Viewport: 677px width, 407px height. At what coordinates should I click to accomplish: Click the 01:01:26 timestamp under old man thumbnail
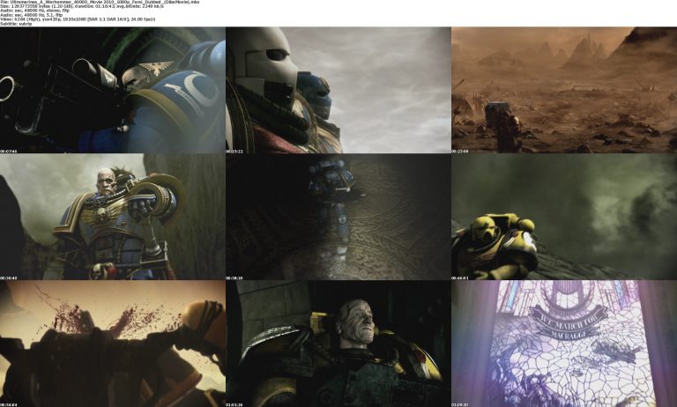[x=234, y=405]
